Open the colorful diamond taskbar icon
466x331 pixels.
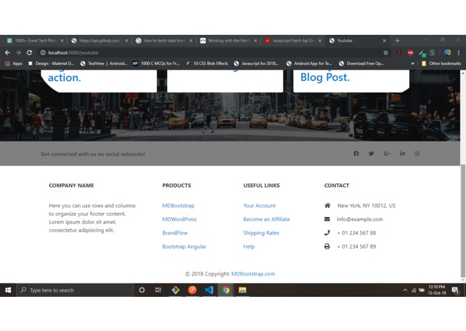(x=176, y=290)
